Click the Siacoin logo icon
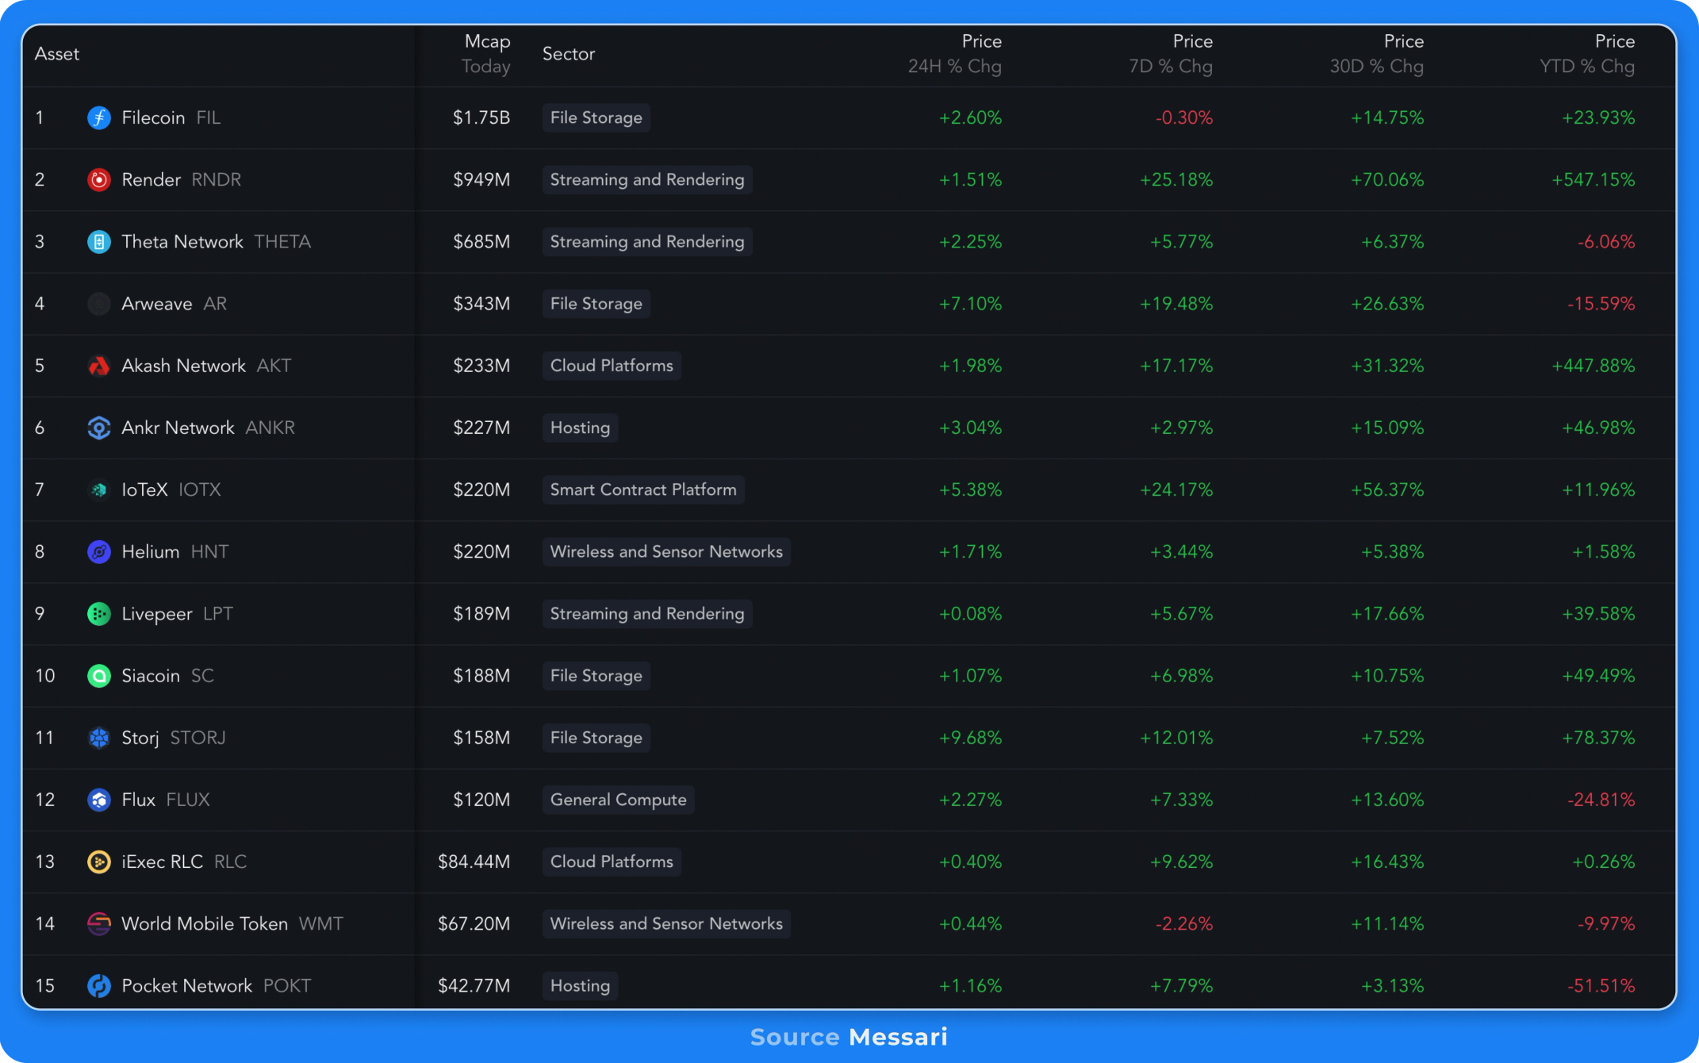This screenshot has height=1063, width=1699. point(98,676)
